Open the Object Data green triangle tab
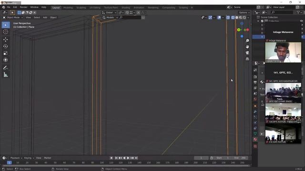The width and height of the screenshot is (305, 171). point(255,133)
